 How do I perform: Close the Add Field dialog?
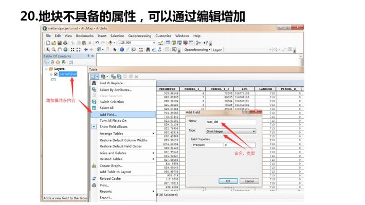click(x=255, y=111)
